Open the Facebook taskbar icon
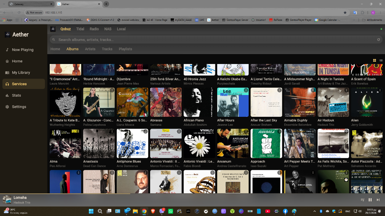The height and width of the screenshot is (216, 385). [285, 211]
